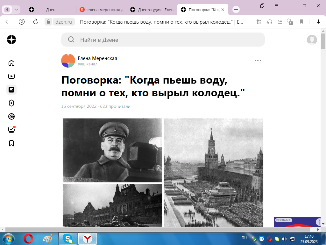Select the articles icon in sidebar

point(11,90)
